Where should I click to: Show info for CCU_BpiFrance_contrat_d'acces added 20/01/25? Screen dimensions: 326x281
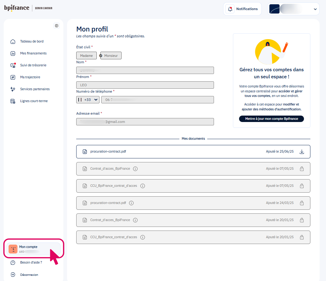(x=143, y=237)
